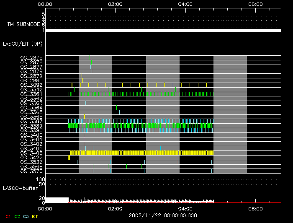Click the TM SUBMODE axis label
293x223 pixels.
coord(23,24)
